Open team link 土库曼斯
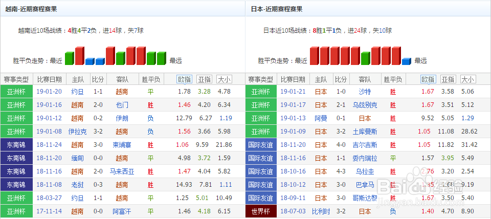The width and height of the screenshot is (491, 219). coord(365,132)
